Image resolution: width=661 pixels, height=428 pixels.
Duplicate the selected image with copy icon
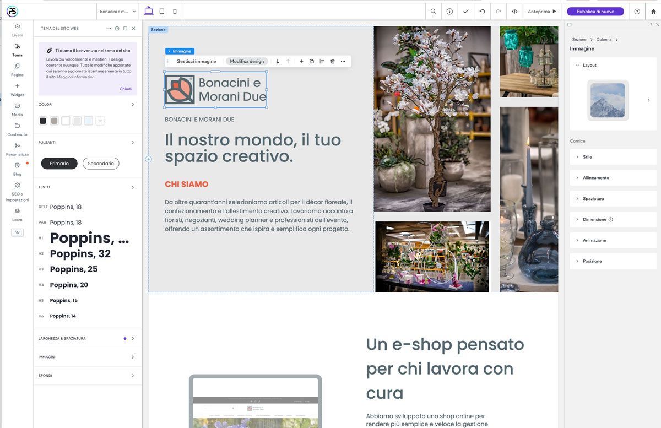(311, 61)
